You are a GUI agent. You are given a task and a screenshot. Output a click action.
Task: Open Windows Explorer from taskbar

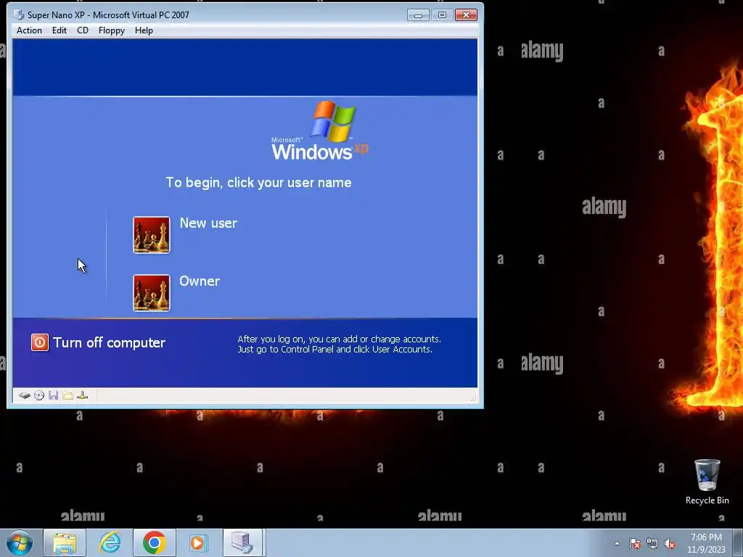tap(65, 542)
